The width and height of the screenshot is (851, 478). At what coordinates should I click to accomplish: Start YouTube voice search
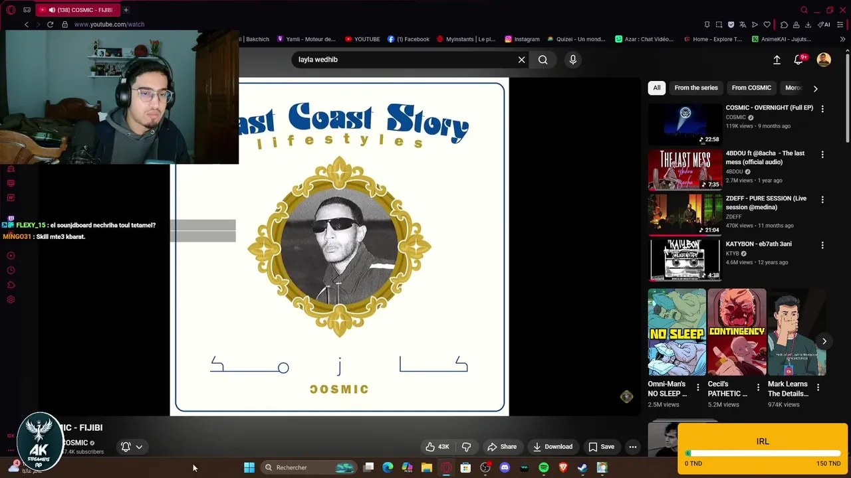tap(573, 60)
